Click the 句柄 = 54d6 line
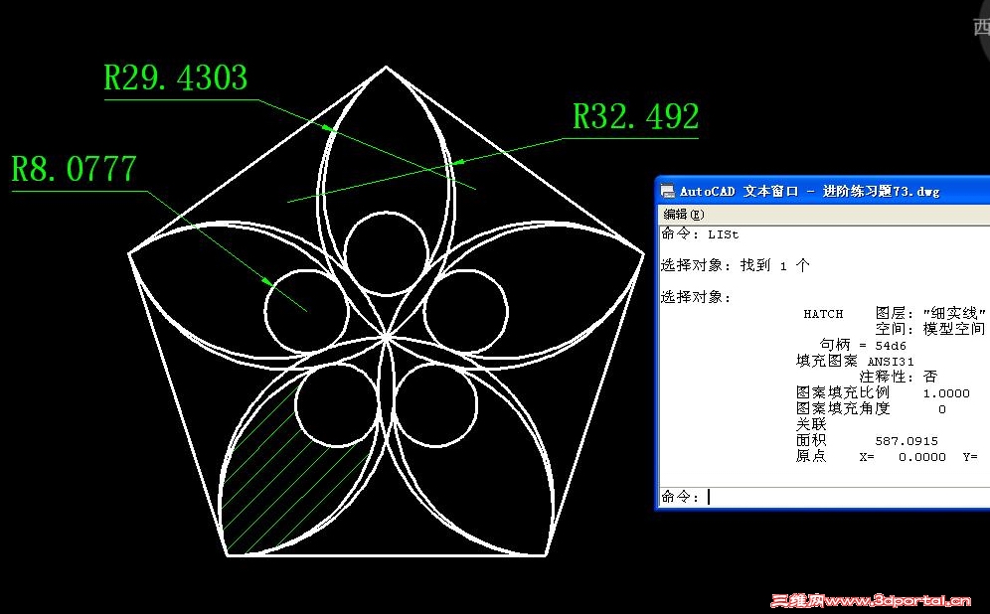The height and width of the screenshot is (614, 990). 863,345
